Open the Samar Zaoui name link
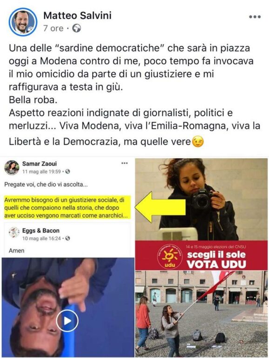 pyautogui.click(x=40, y=164)
